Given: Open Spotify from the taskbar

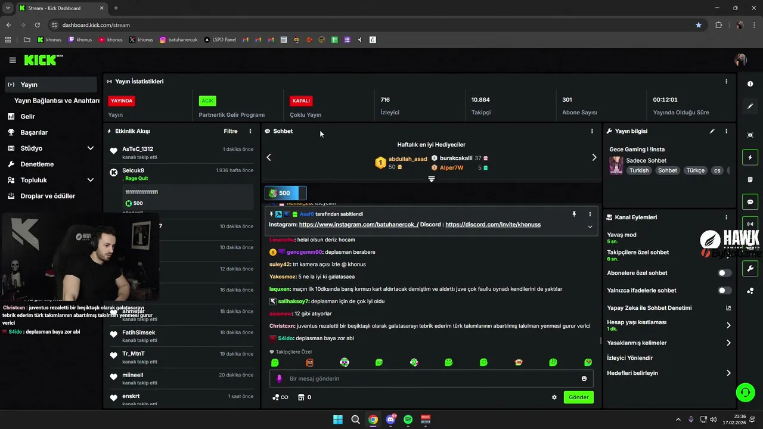Looking at the screenshot, I should (408, 419).
